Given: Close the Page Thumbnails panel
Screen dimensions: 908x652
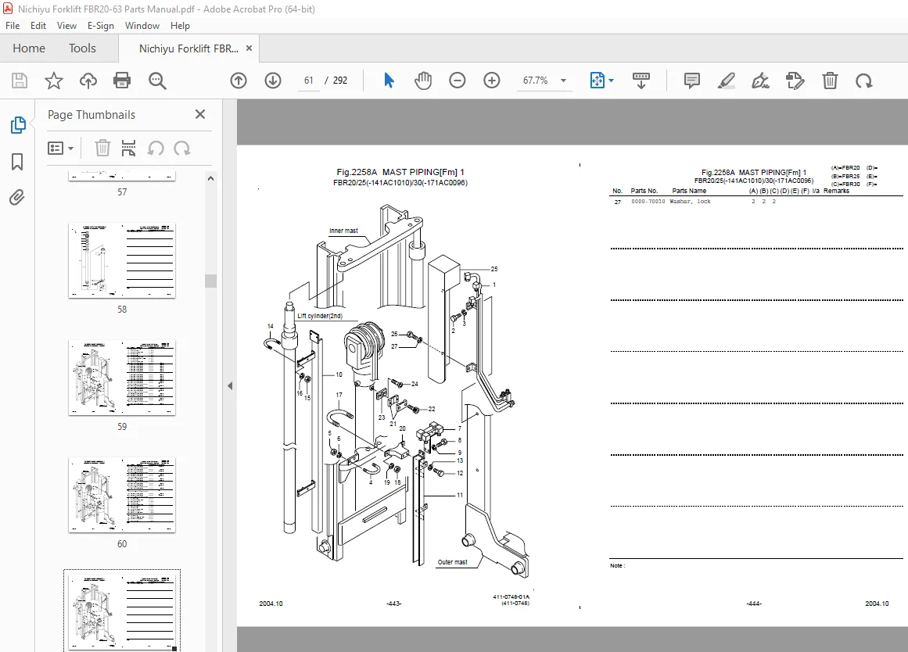Looking at the screenshot, I should (x=200, y=114).
